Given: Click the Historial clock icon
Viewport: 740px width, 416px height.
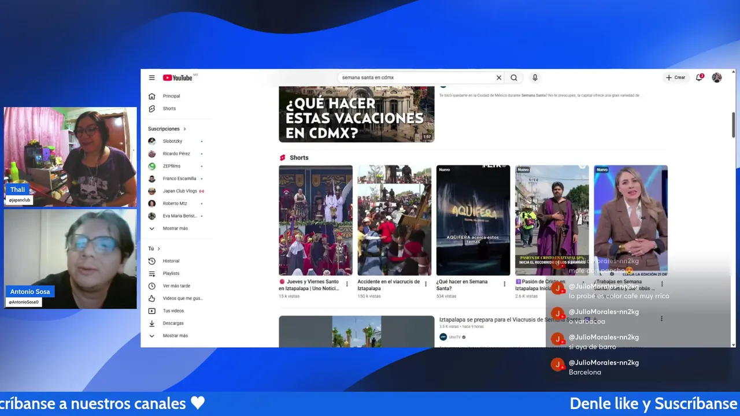Looking at the screenshot, I should point(151,261).
